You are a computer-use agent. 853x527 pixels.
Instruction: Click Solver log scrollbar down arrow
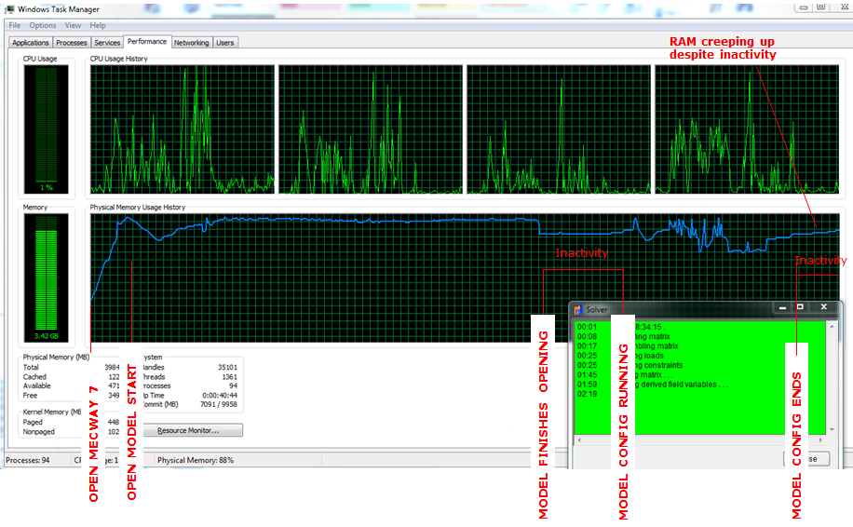pos(832,429)
